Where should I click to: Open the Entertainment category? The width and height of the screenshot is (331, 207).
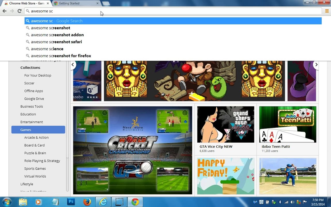pos(32,122)
